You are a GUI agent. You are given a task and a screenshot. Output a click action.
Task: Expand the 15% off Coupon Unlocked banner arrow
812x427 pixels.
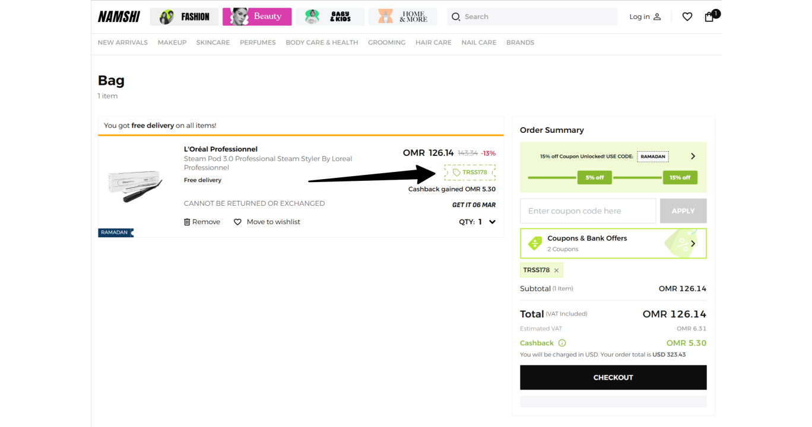(x=693, y=156)
